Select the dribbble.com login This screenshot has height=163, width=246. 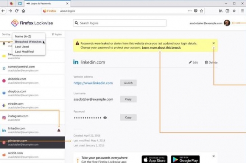pos(32,81)
